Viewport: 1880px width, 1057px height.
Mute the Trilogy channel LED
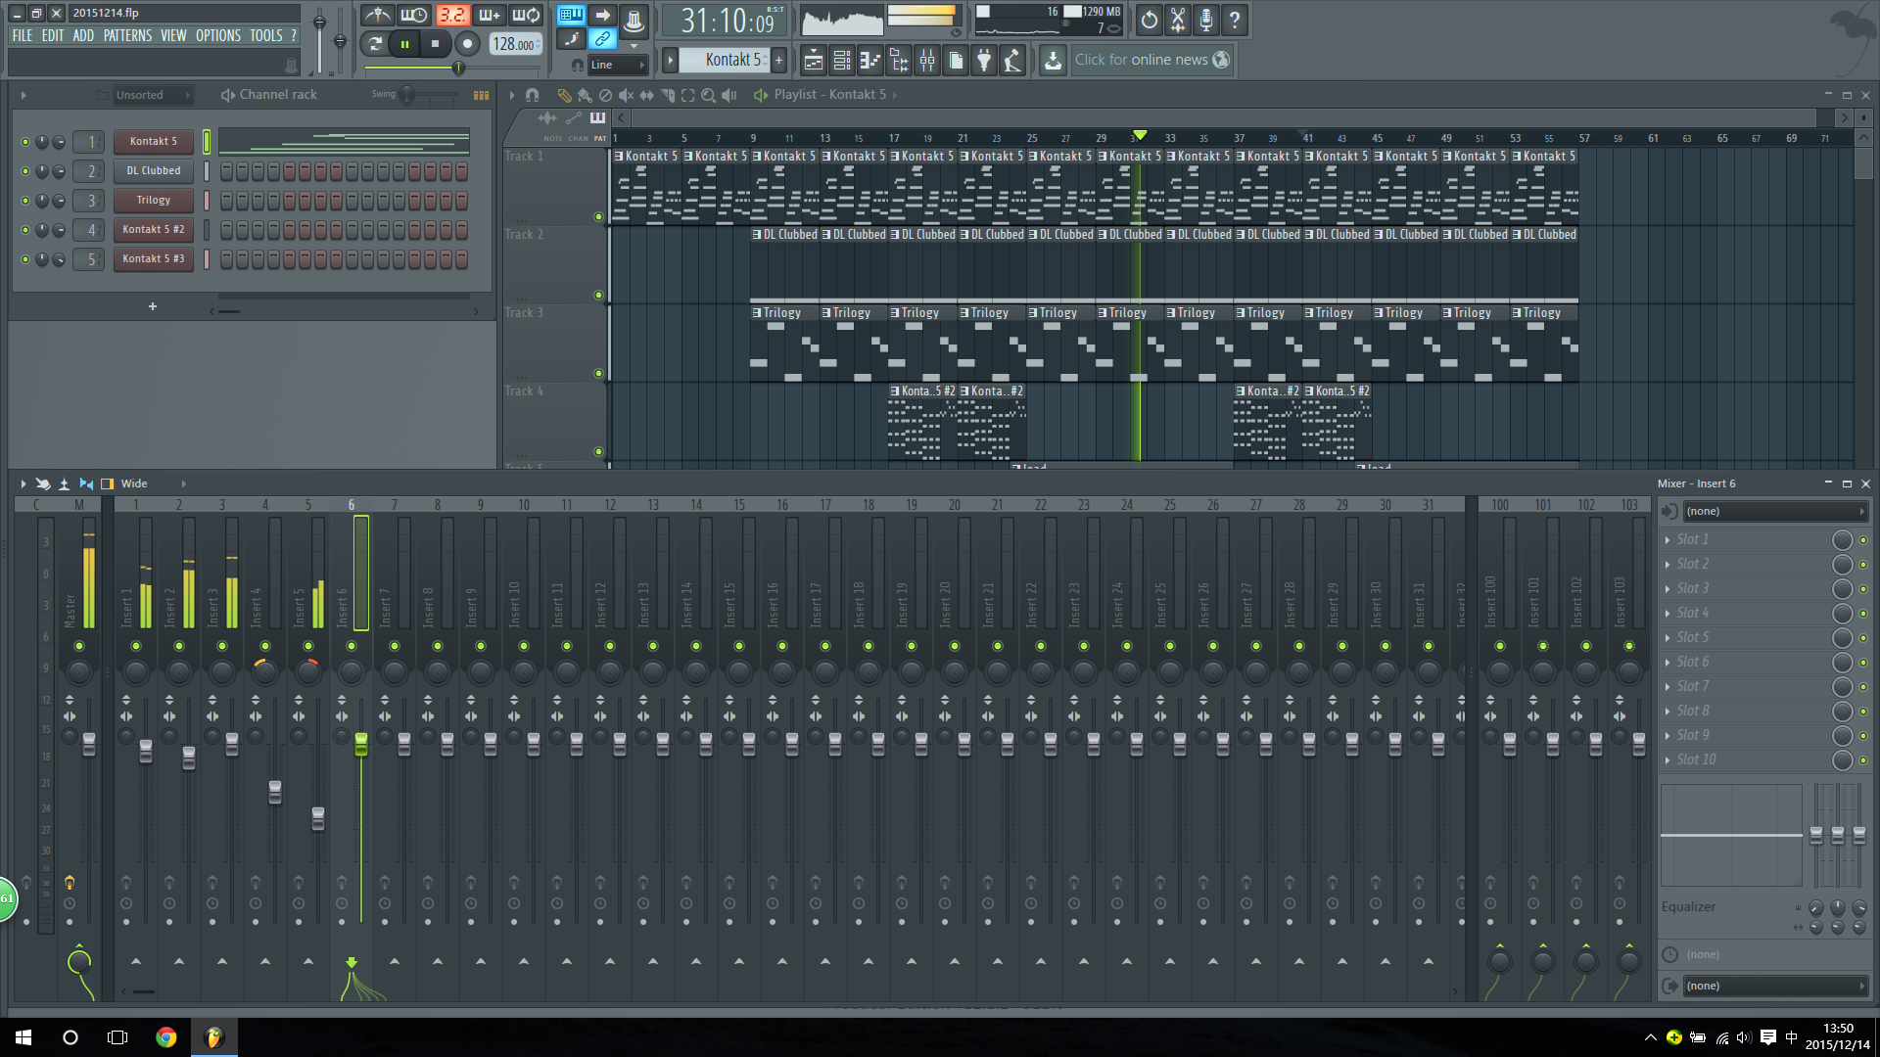25,201
